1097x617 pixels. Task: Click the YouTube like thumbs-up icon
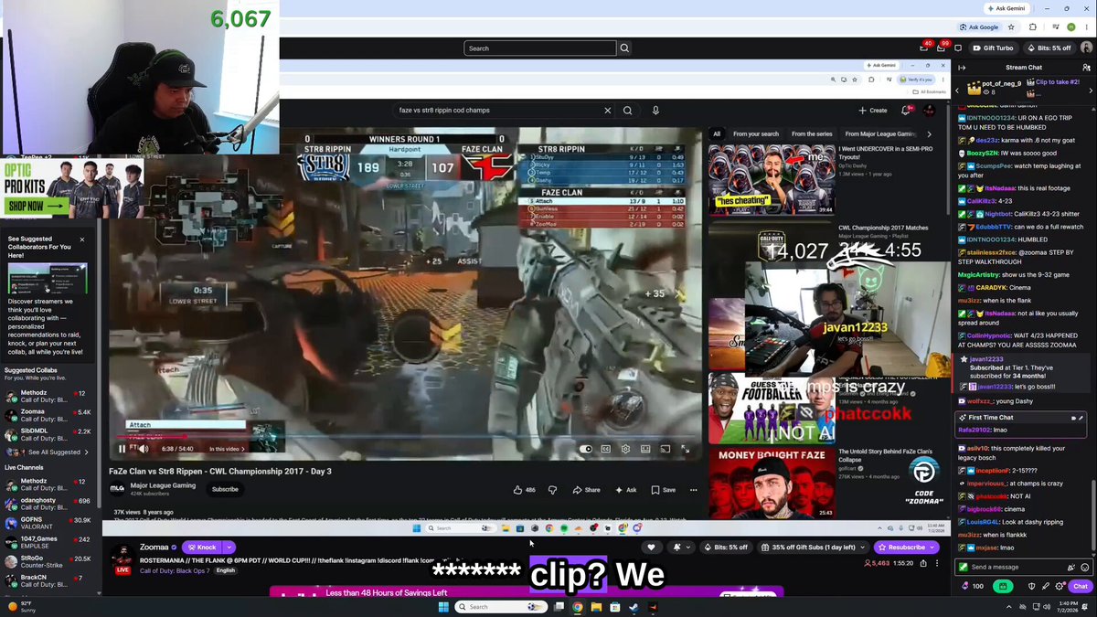tap(518, 490)
